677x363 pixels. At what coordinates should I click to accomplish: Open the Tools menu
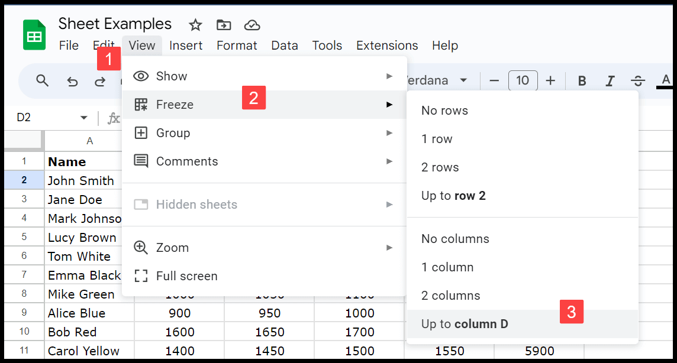(327, 46)
